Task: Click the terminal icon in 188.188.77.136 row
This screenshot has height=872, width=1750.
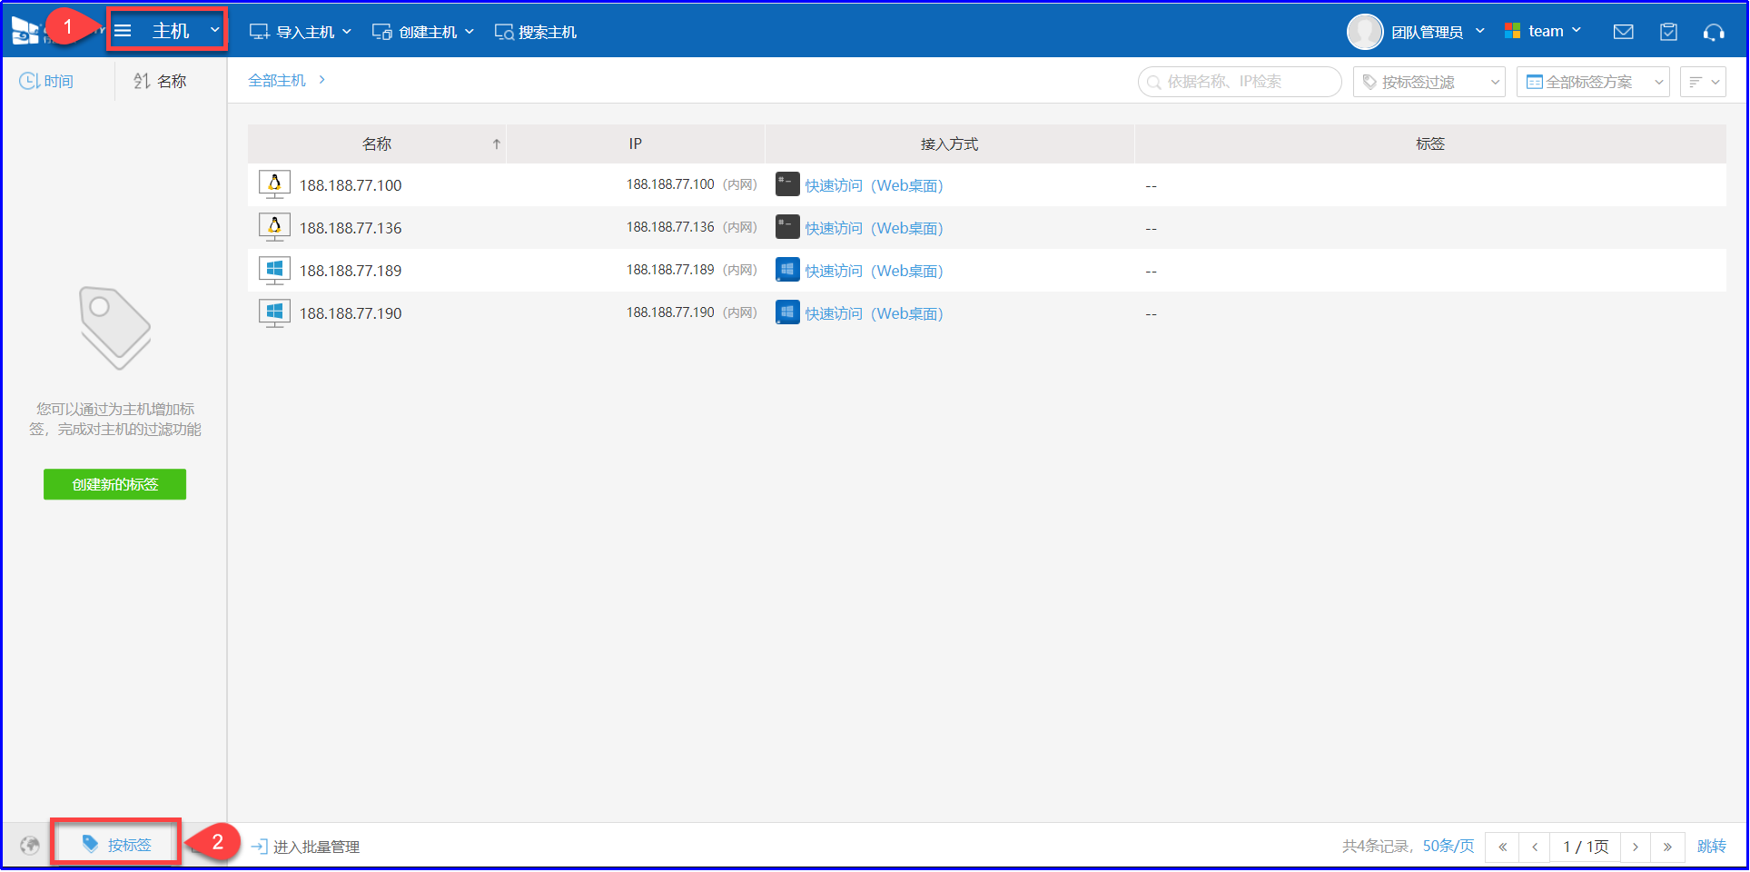Action: click(x=786, y=227)
